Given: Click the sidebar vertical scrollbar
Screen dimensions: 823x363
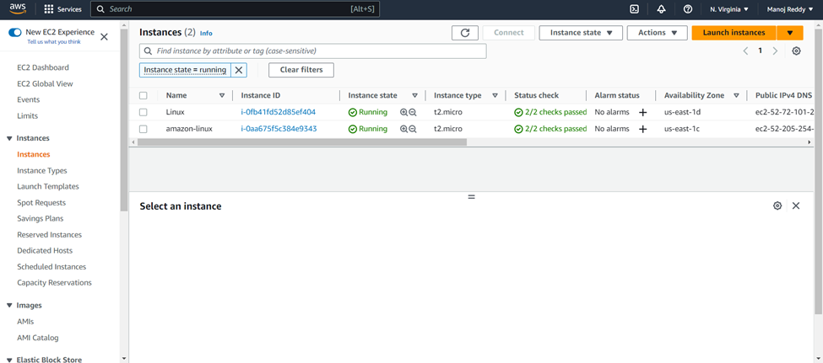Looking at the screenshot, I should click(x=124, y=120).
